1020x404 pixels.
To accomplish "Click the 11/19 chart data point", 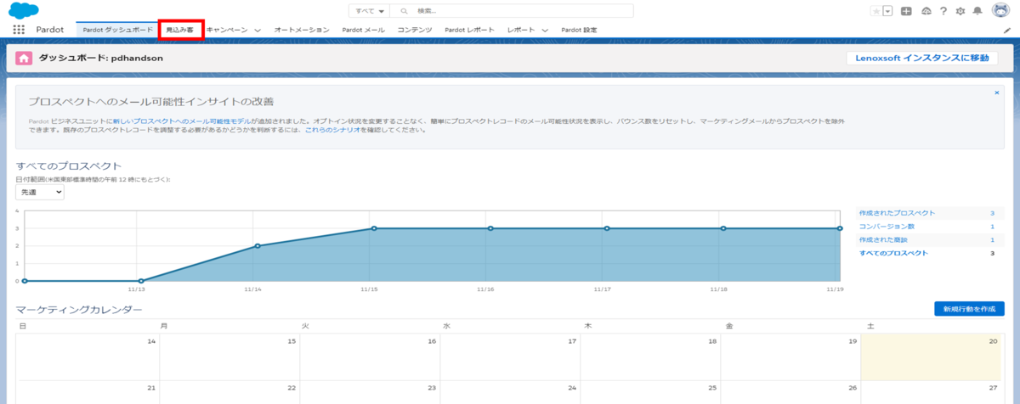I will click(840, 228).
